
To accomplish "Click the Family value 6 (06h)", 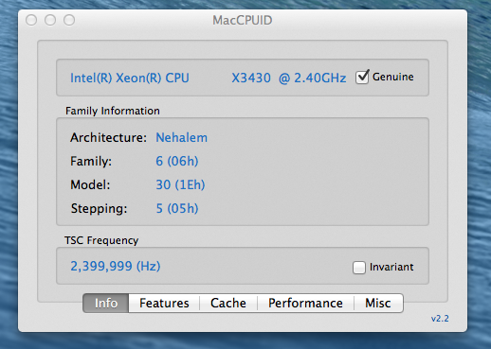I will pos(177,161).
